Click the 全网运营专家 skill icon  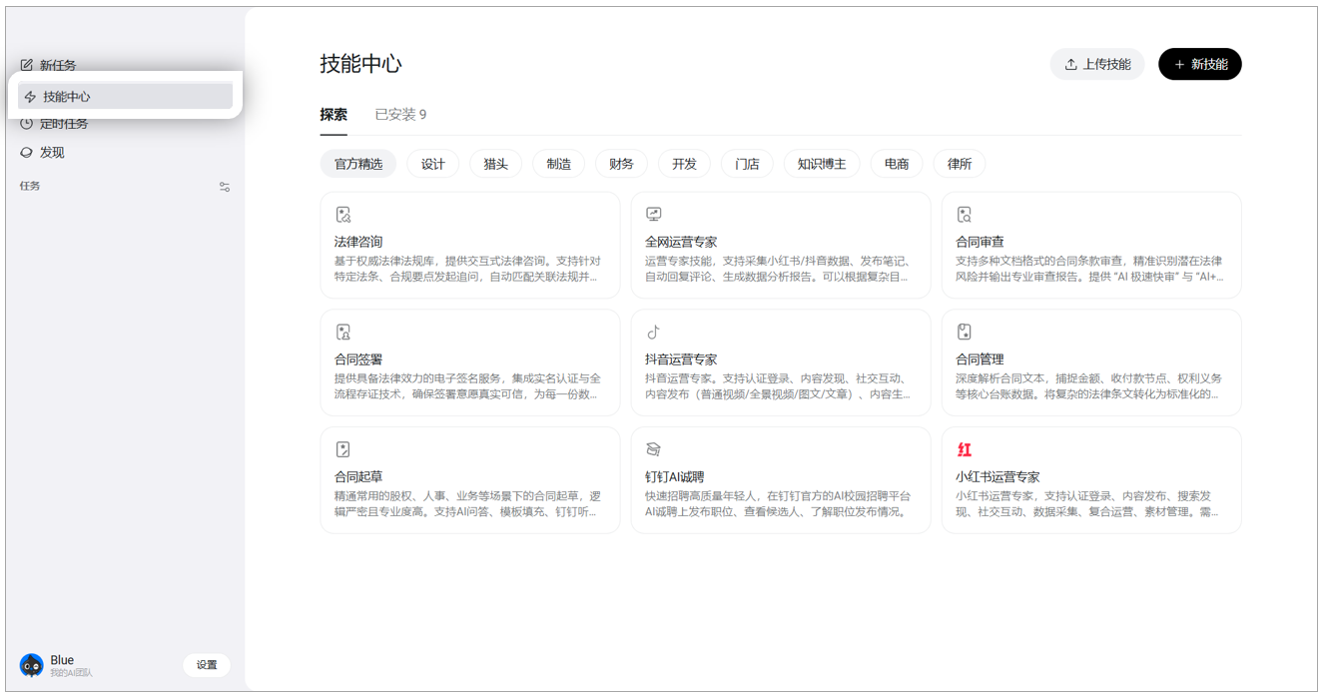(654, 215)
